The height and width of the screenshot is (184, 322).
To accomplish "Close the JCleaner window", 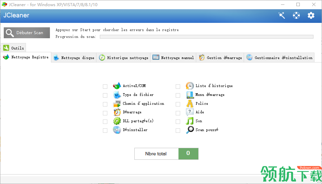I will pyautogui.click(x=313, y=4).
